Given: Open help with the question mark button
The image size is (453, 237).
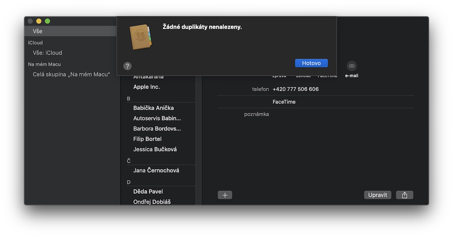Looking at the screenshot, I should pos(127,66).
